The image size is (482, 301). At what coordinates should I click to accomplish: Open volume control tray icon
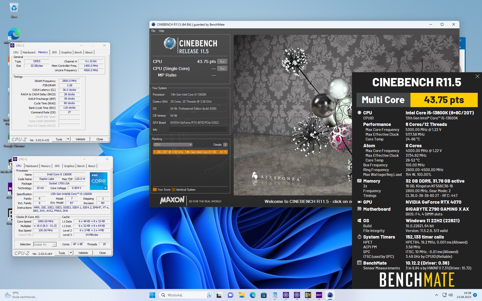click(x=450, y=295)
